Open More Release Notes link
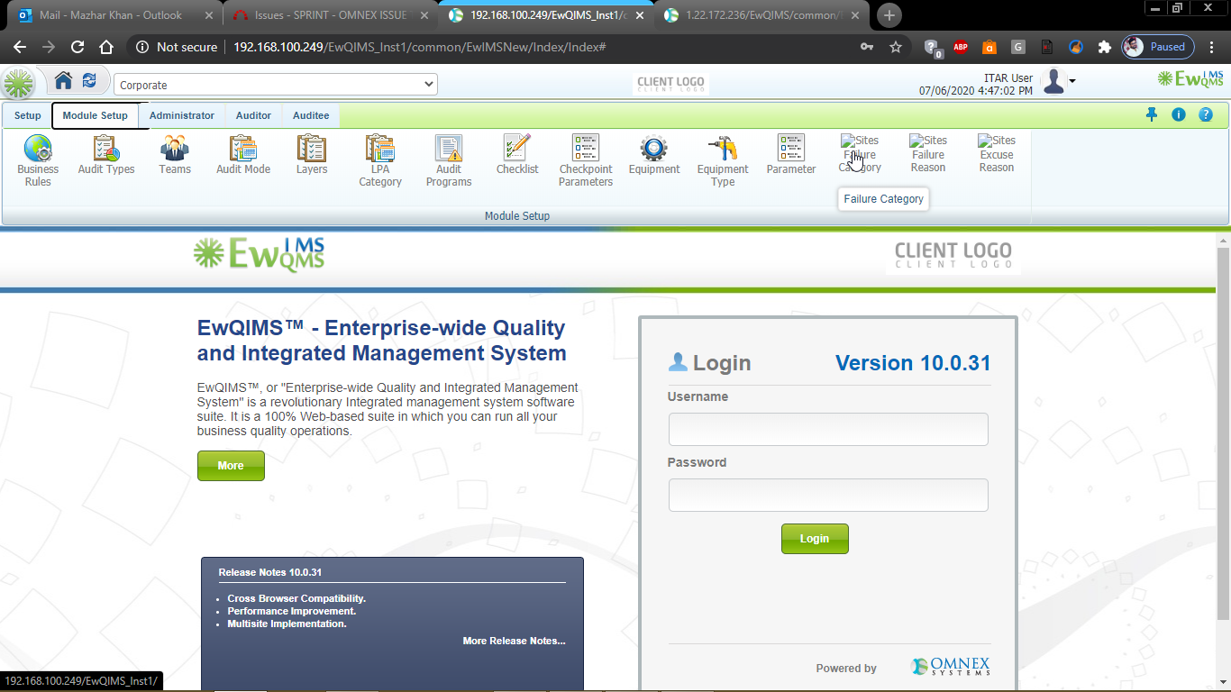1231x692 pixels. click(x=514, y=641)
